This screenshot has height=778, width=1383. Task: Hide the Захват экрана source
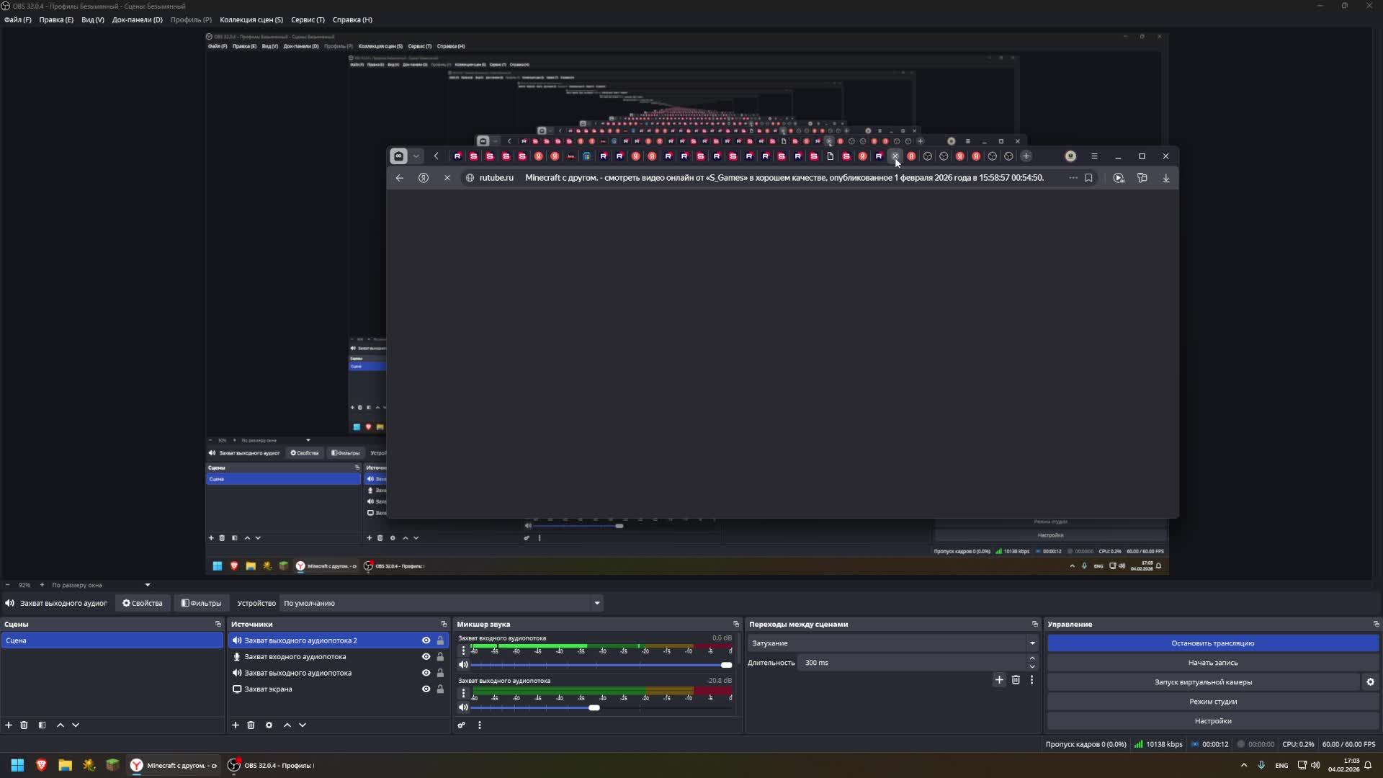point(426,689)
